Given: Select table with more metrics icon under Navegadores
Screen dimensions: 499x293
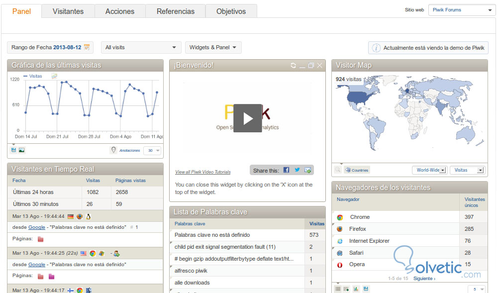Looking at the screenshot, I should pyautogui.click(x=346, y=289).
